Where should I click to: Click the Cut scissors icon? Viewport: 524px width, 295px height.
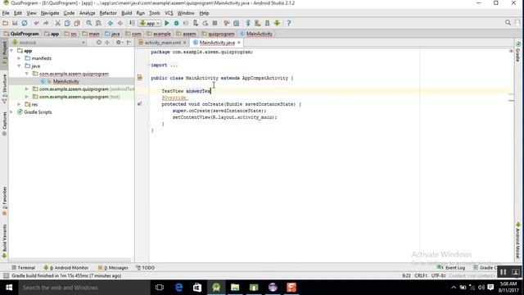tap(58, 23)
